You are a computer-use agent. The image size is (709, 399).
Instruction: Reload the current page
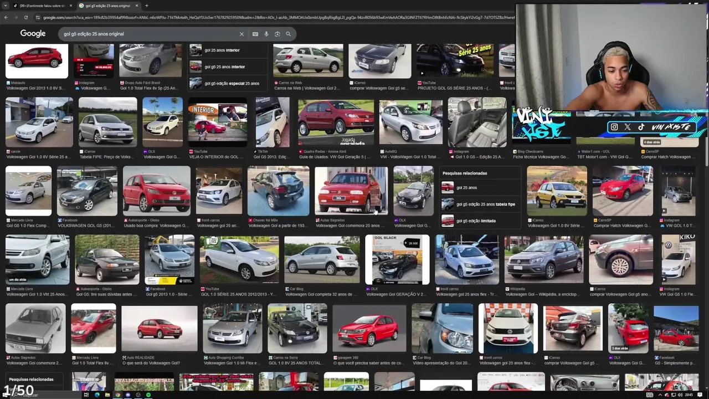pyautogui.click(x=25, y=17)
